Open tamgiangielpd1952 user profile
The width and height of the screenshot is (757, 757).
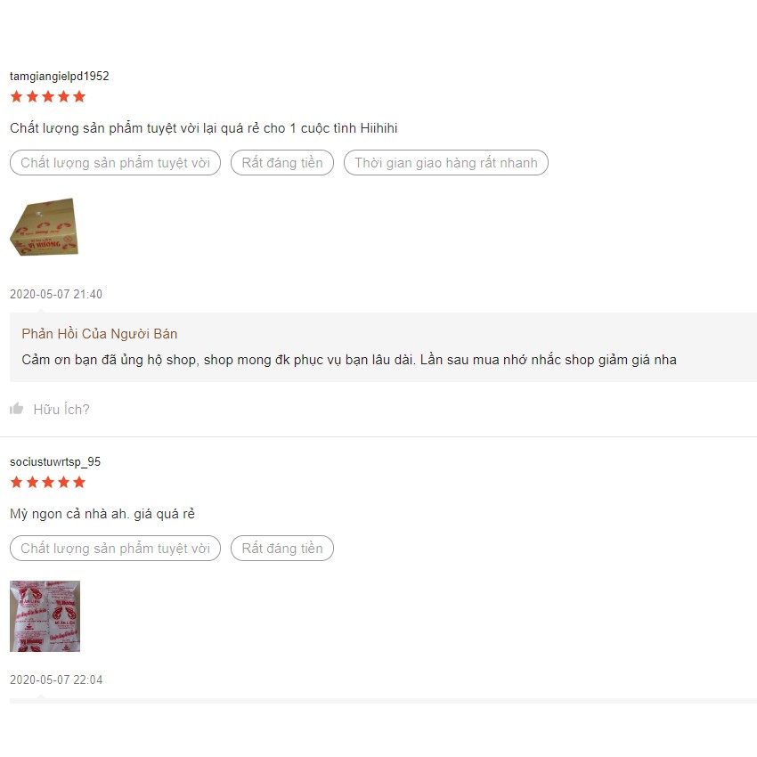[x=60, y=77]
